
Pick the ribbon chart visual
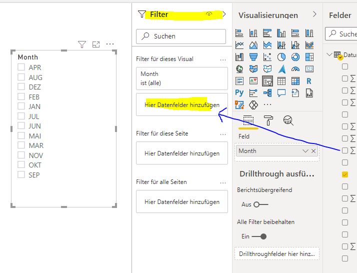(309, 45)
